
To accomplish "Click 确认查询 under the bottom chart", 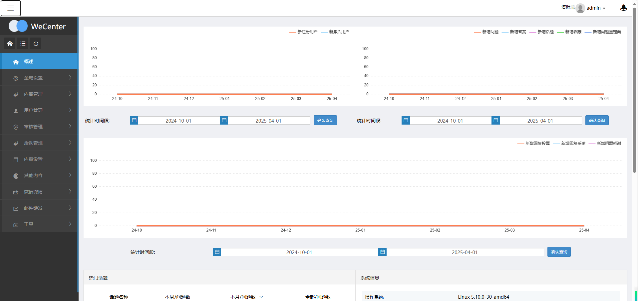I will [559, 252].
